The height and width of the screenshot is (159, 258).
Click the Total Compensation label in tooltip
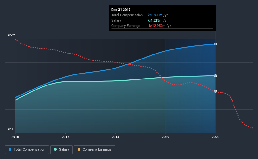127,15
